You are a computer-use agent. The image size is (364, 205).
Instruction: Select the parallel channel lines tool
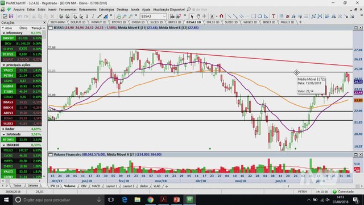(241, 17)
